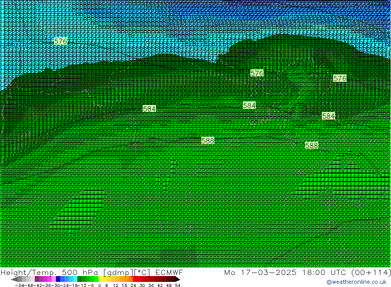391x287 pixels.
Task: Click the forecast date 'Mo 17-03-2025 18:00 UTC'
Action: [x=285, y=272]
